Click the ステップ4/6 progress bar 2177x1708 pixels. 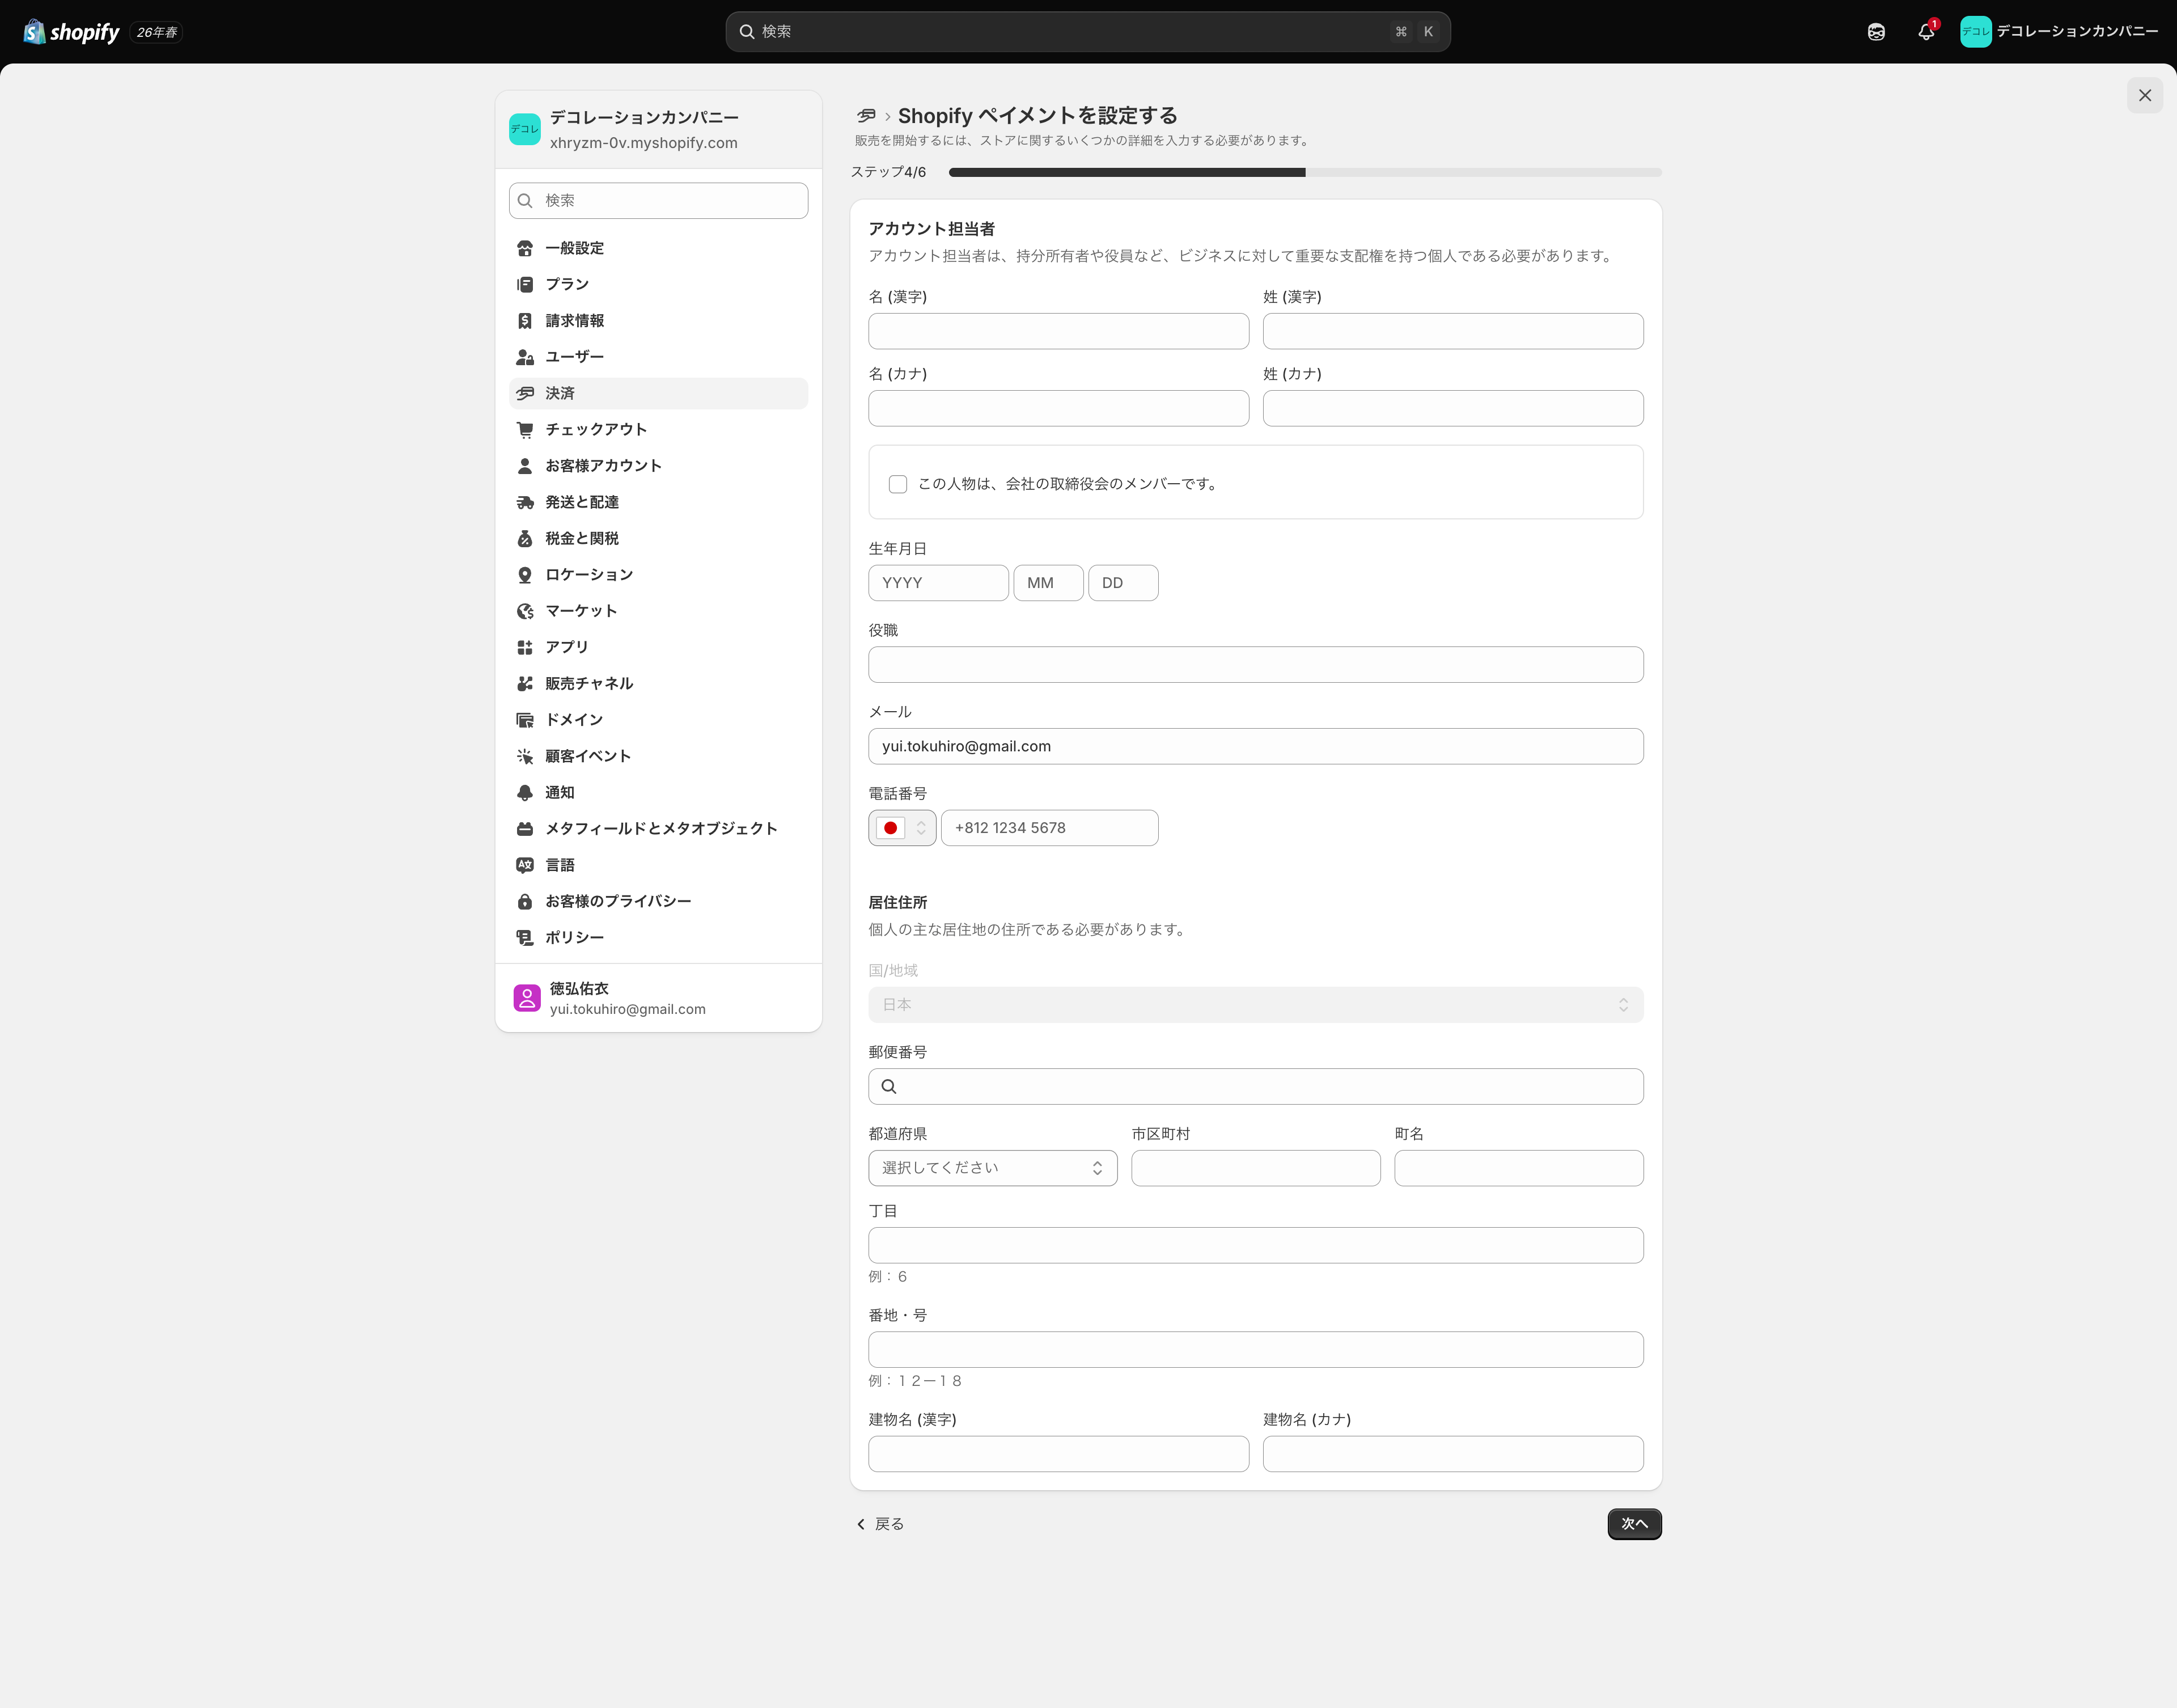pyautogui.click(x=1304, y=173)
